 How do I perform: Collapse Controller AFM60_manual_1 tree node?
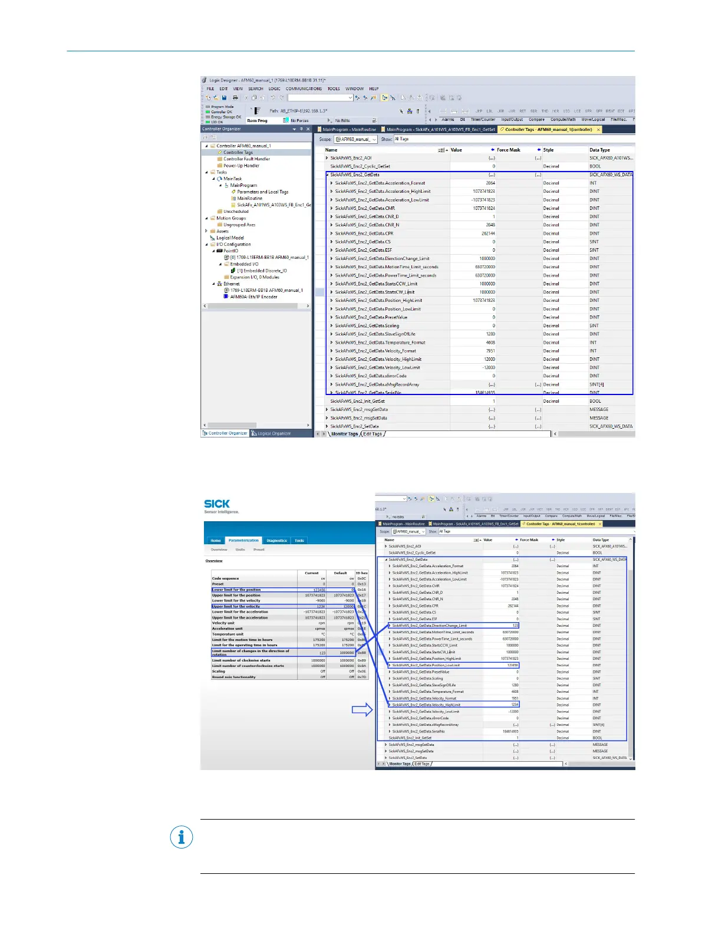[x=206, y=146]
